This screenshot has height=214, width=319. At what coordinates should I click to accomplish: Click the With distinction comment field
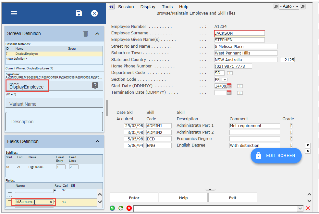(254, 146)
